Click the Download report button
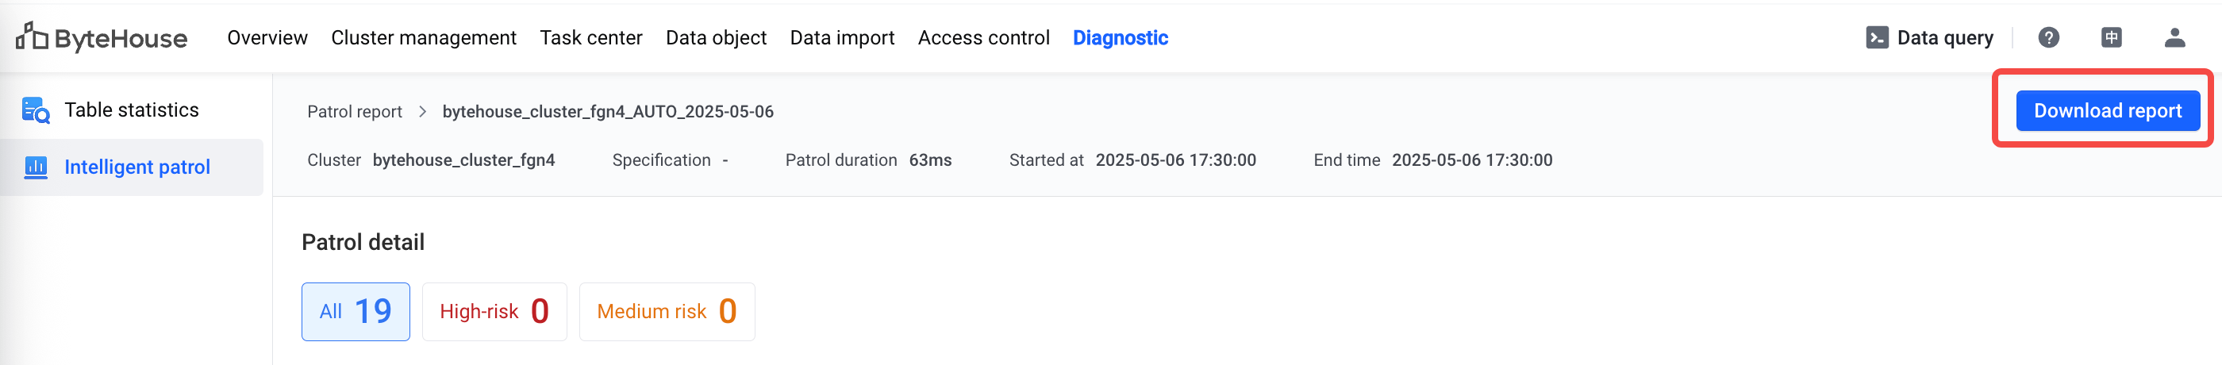This screenshot has width=2222, height=365. (2107, 110)
